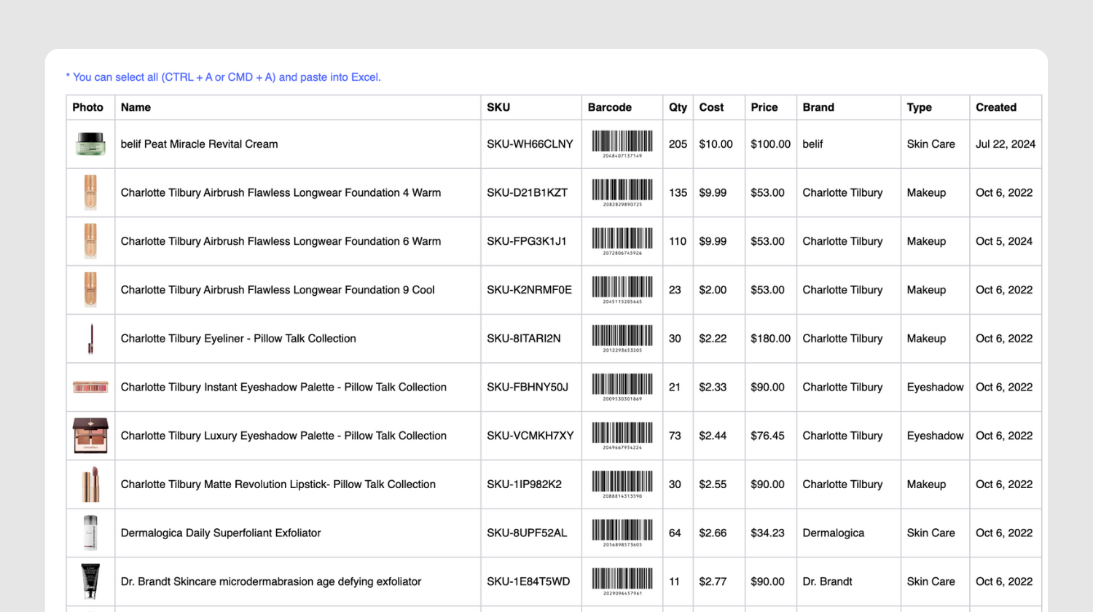Open the Foundation 4 Warm product photo
1093x612 pixels.
point(90,192)
